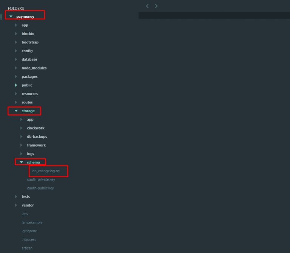Image resolution: width=290 pixels, height=253 pixels.
Task: Expand the database folder
Action: coord(29,59)
